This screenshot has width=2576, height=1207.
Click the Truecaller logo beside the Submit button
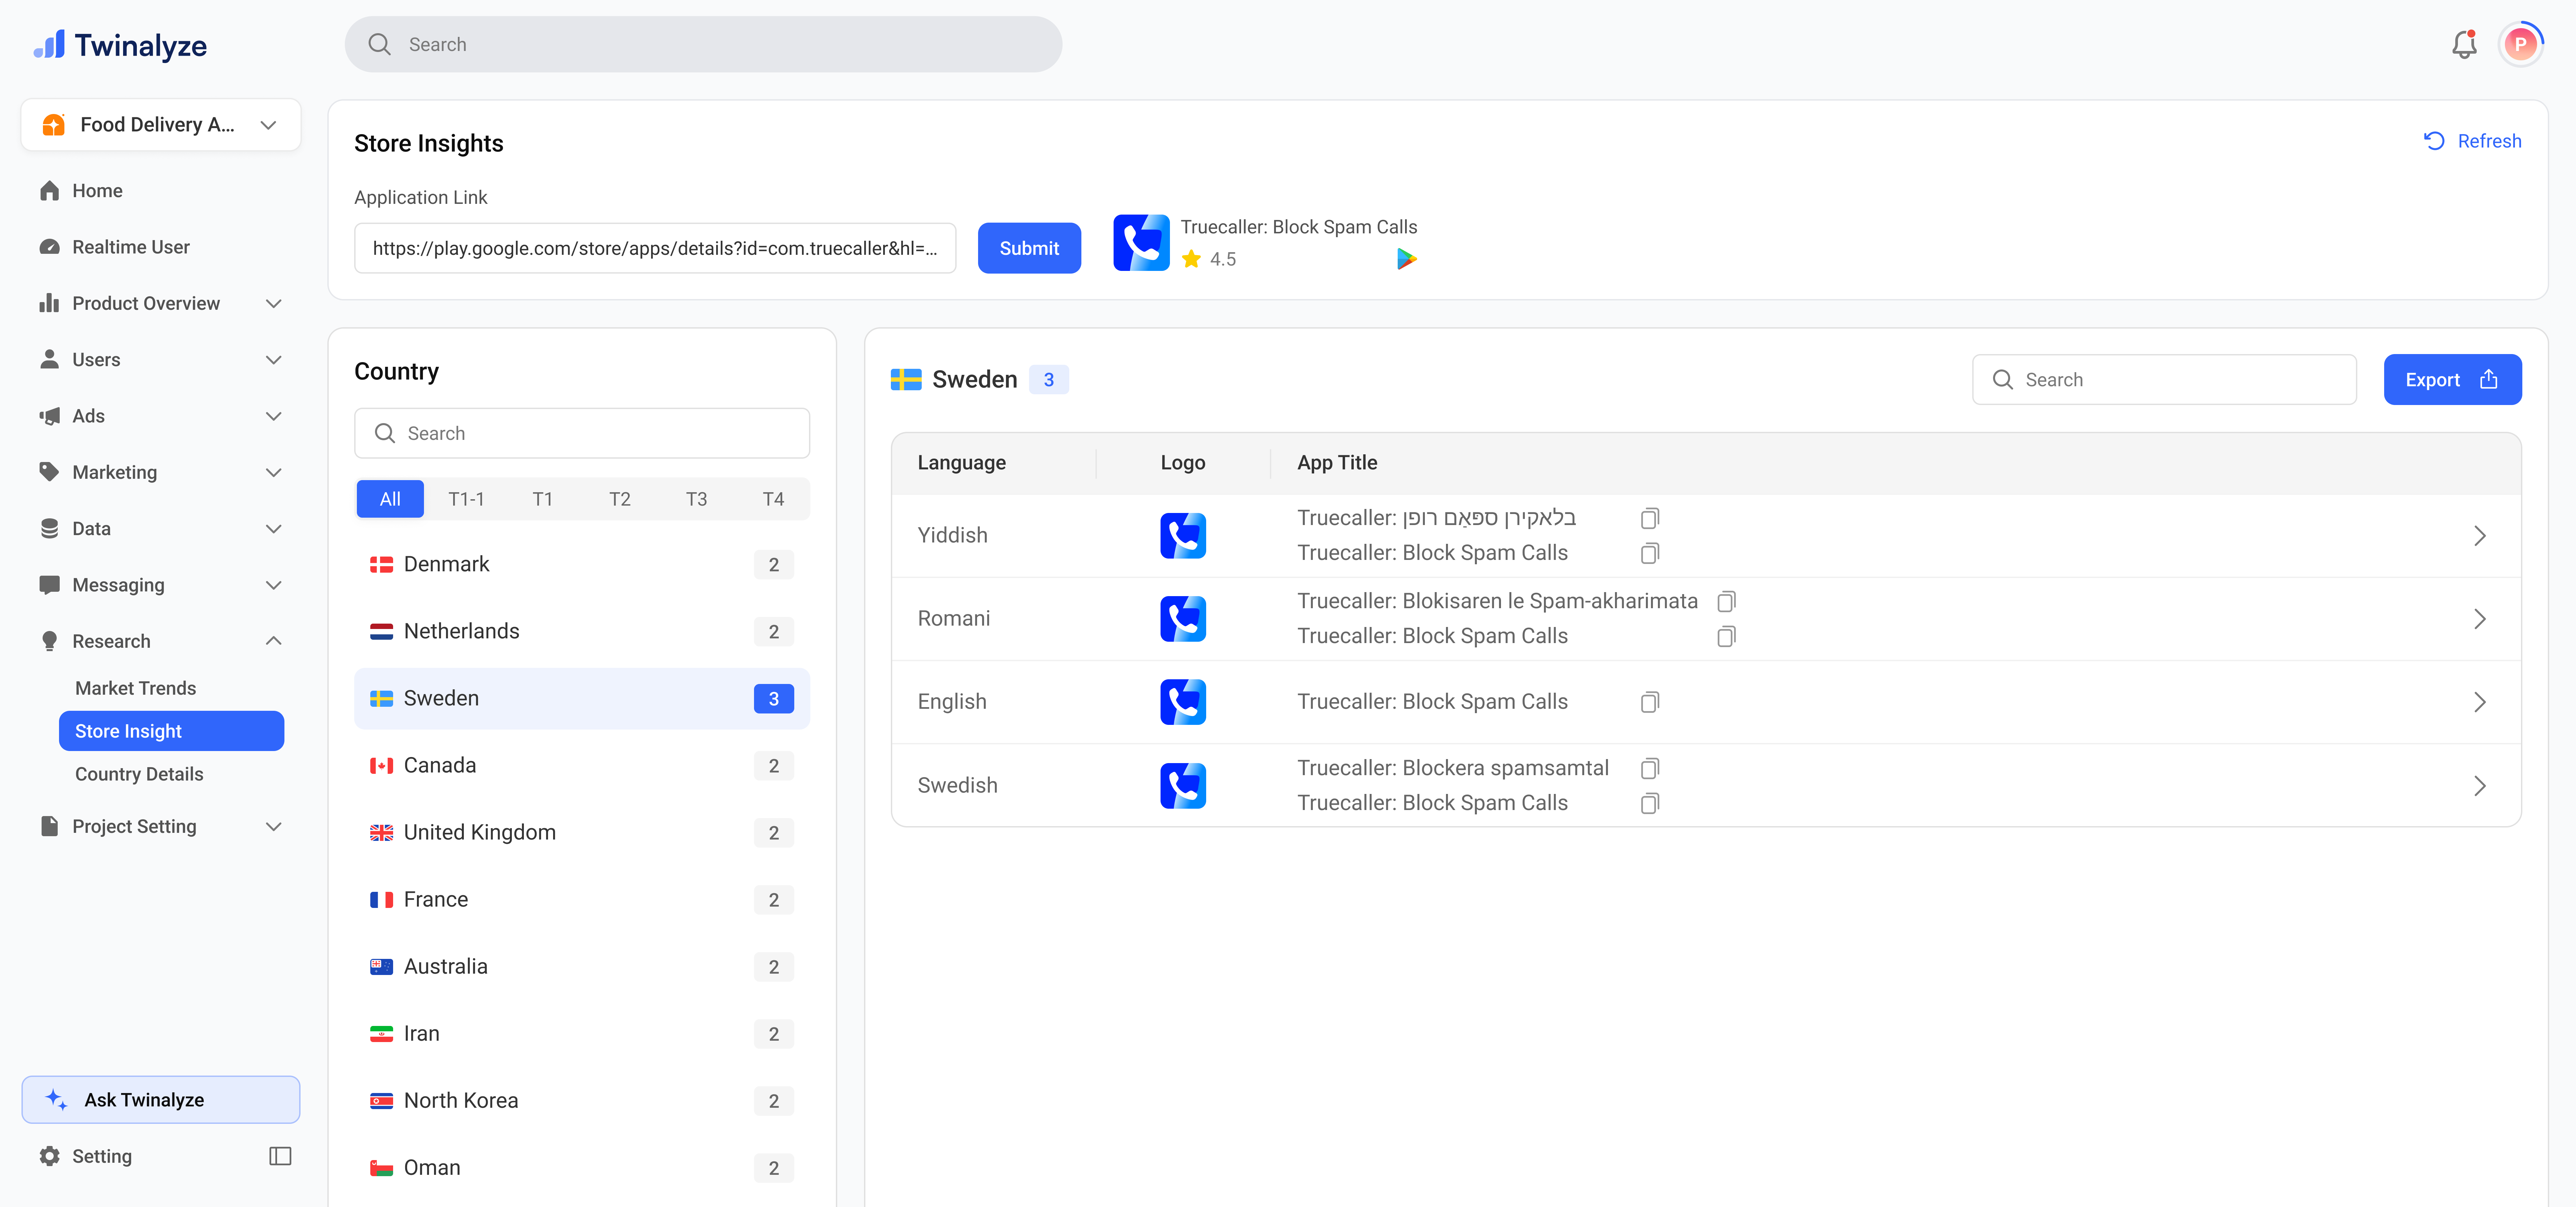pyautogui.click(x=1141, y=243)
